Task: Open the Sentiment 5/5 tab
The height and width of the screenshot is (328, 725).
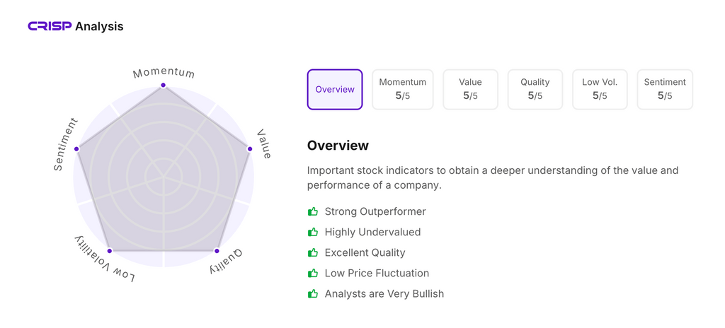Action: [665, 89]
